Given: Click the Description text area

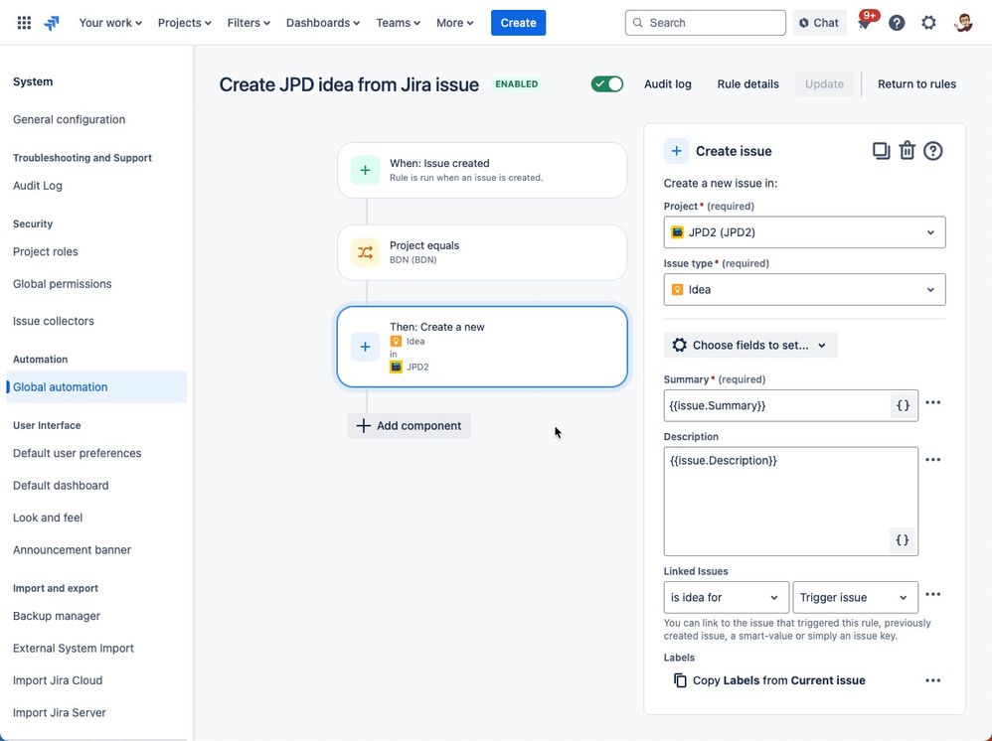Looking at the screenshot, I should point(791,502).
